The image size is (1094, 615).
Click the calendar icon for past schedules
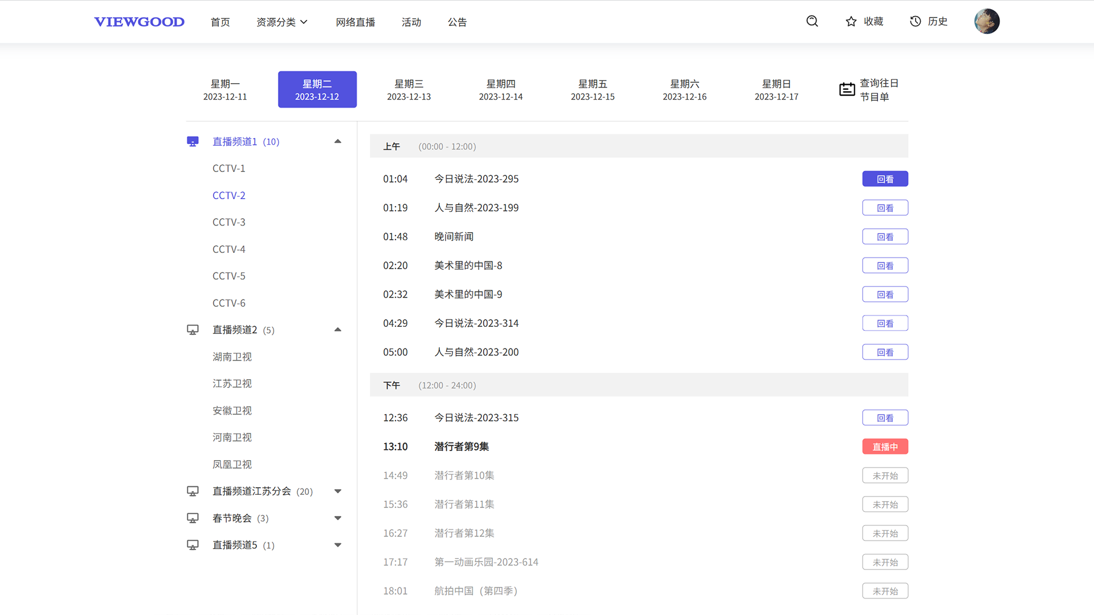847,89
